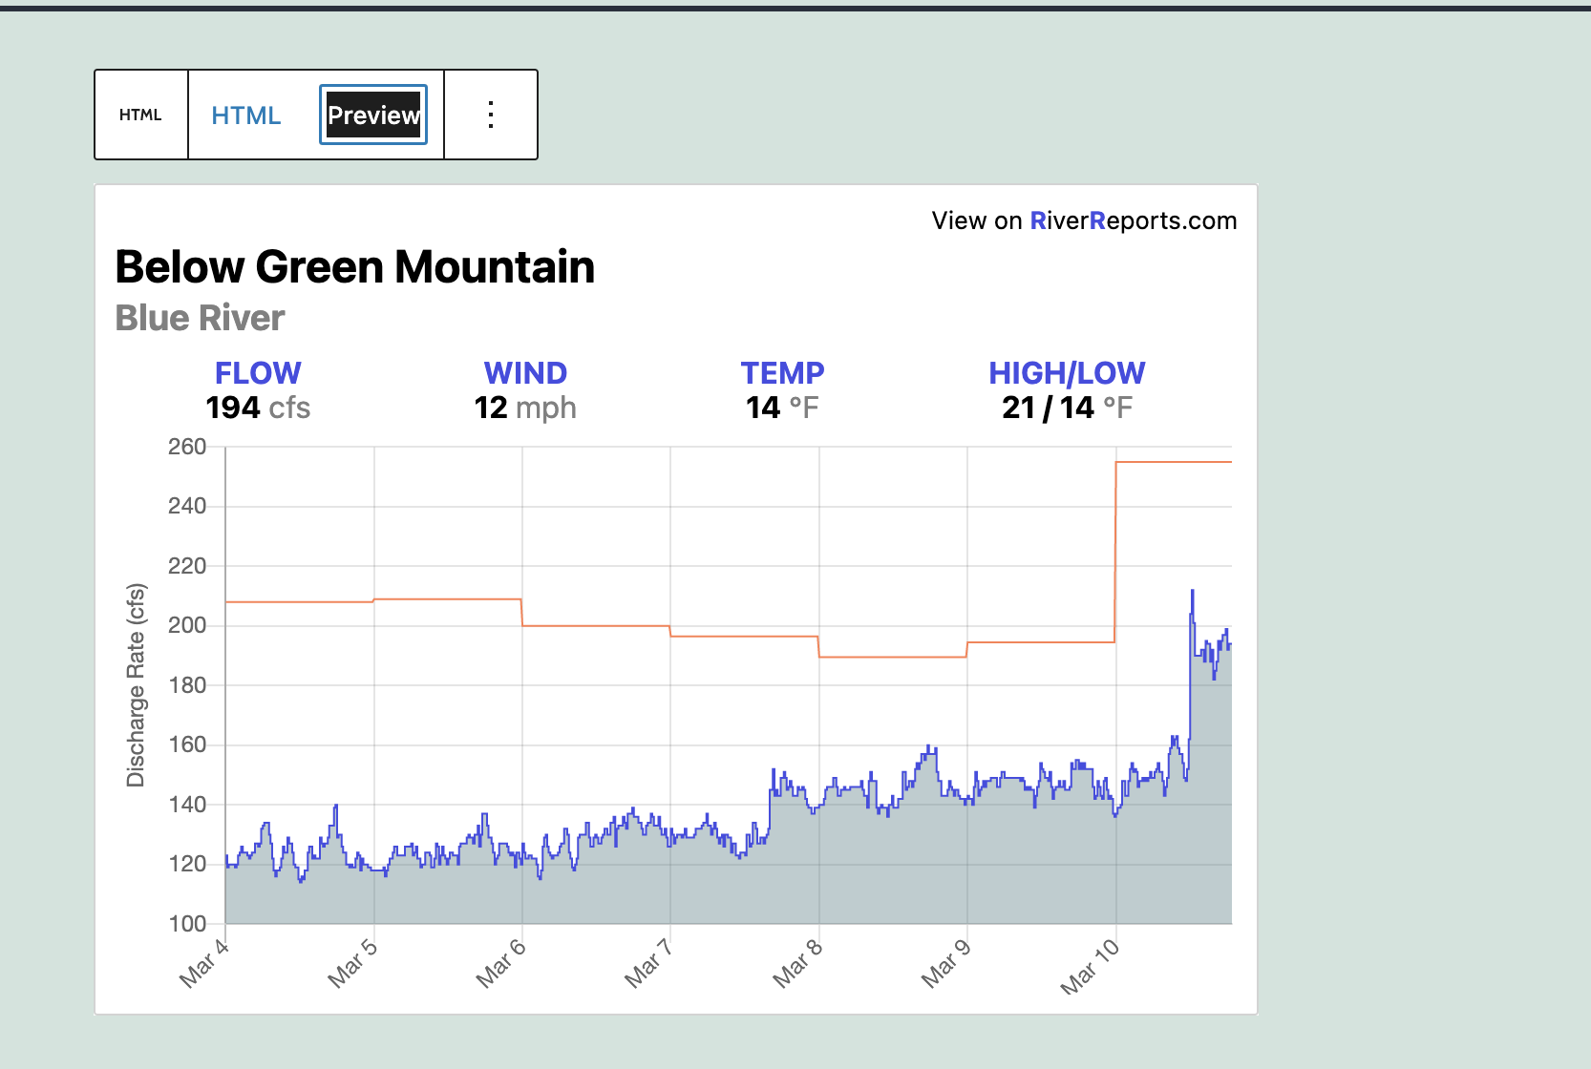Click the WIND label
The height and width of the screenshot is (1069, 1591).
point(525,373)
